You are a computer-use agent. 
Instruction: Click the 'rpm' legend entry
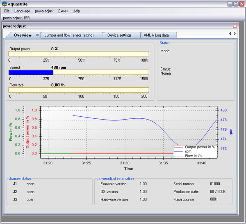tap(182, 152)
